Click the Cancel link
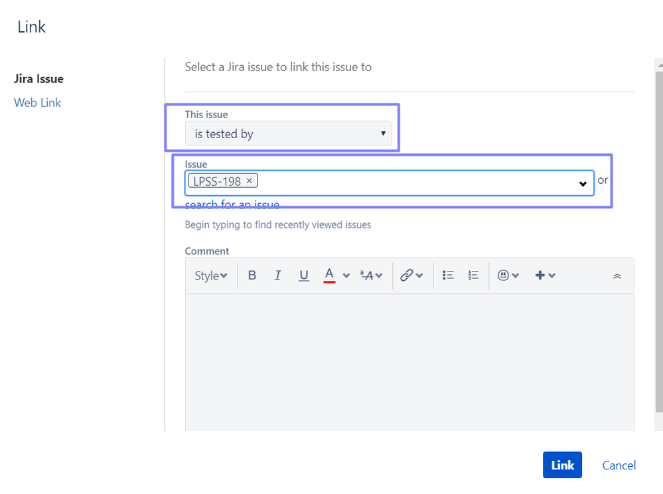663x494 pixels. click(619, 465)
